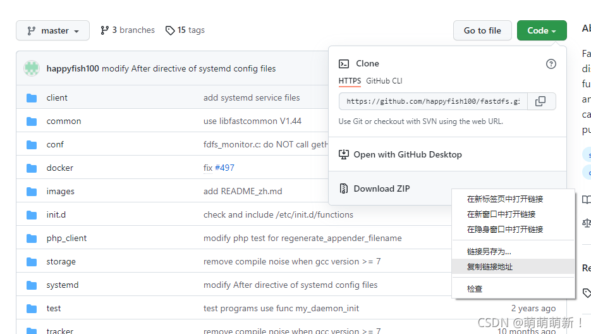Click the folder icon of the conf row
This screenshot has height=334, width=591.
(32, 145)
